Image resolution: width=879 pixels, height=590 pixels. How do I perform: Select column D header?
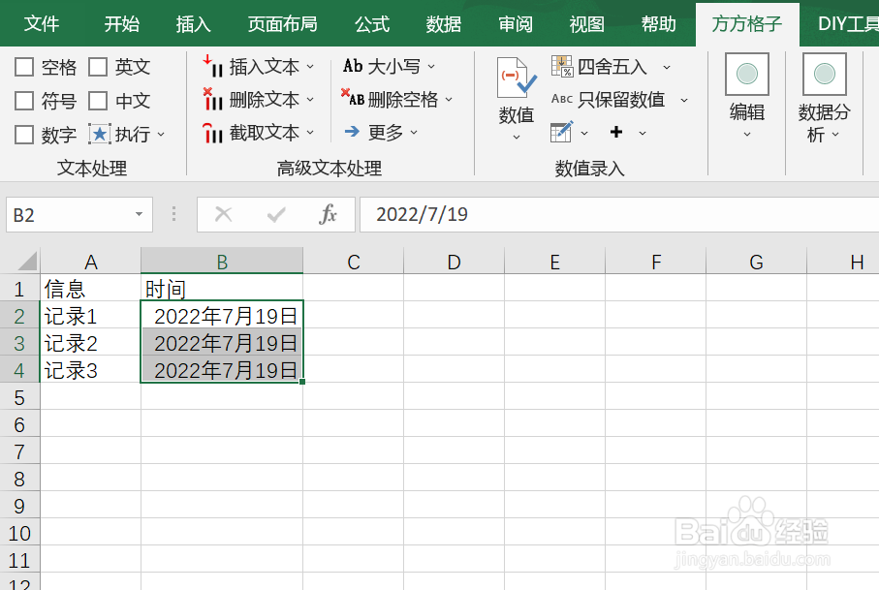click(x=455, y=262)
